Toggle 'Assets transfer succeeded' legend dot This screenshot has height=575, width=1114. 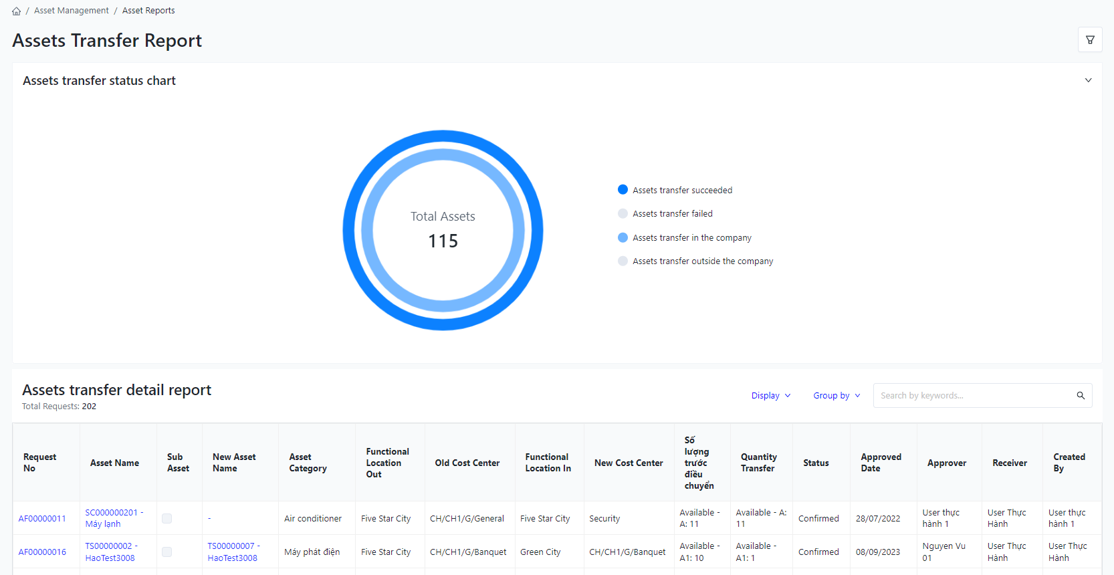pos(623,190)
